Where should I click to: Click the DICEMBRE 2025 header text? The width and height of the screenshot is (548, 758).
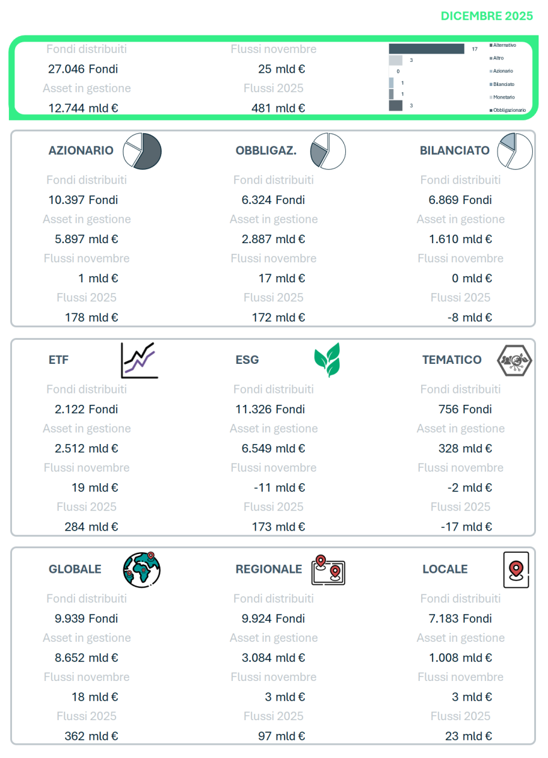pyautogui.click(x=487, y=16)
